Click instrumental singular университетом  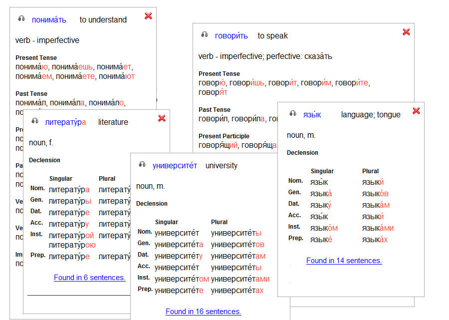tap(182, 279)
